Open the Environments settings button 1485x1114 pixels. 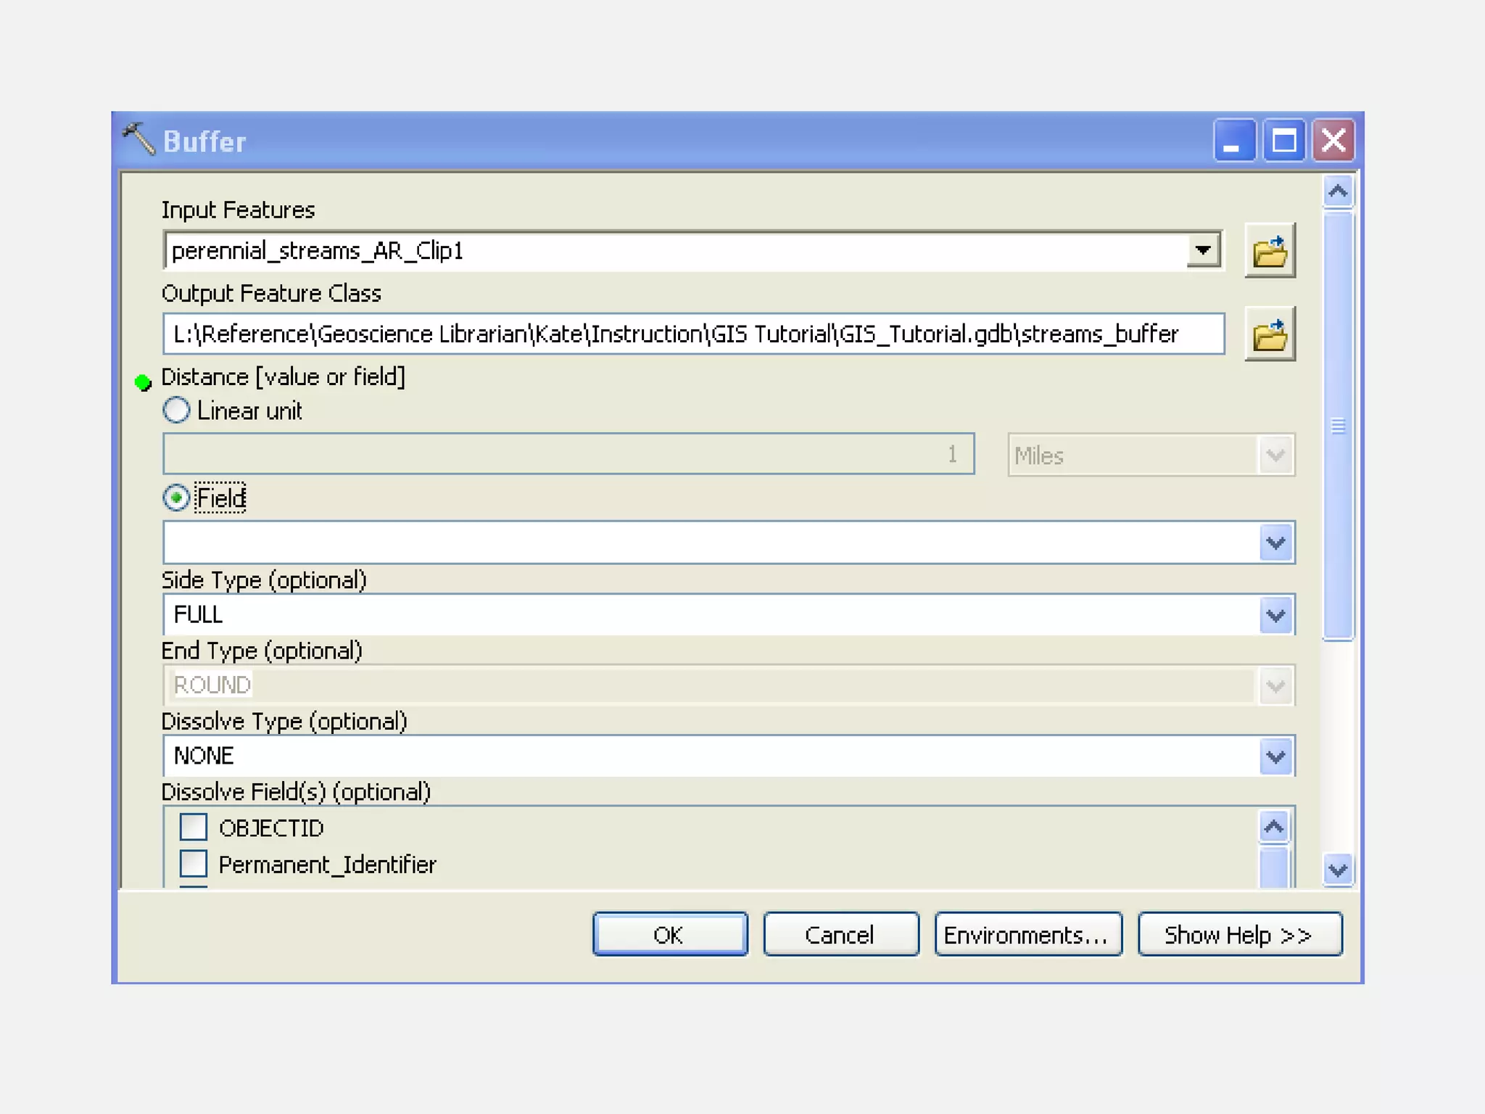tap(1027, 935)
